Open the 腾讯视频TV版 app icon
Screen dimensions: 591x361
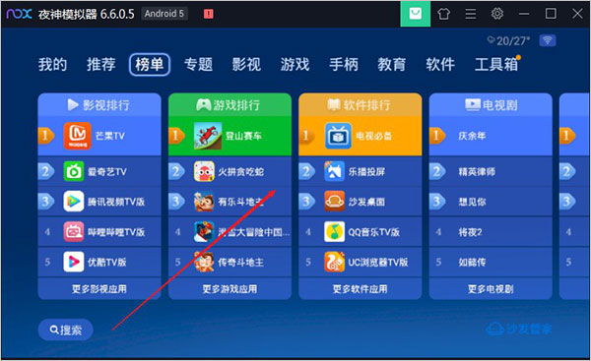pyautogui.click(x=74, y=202)
